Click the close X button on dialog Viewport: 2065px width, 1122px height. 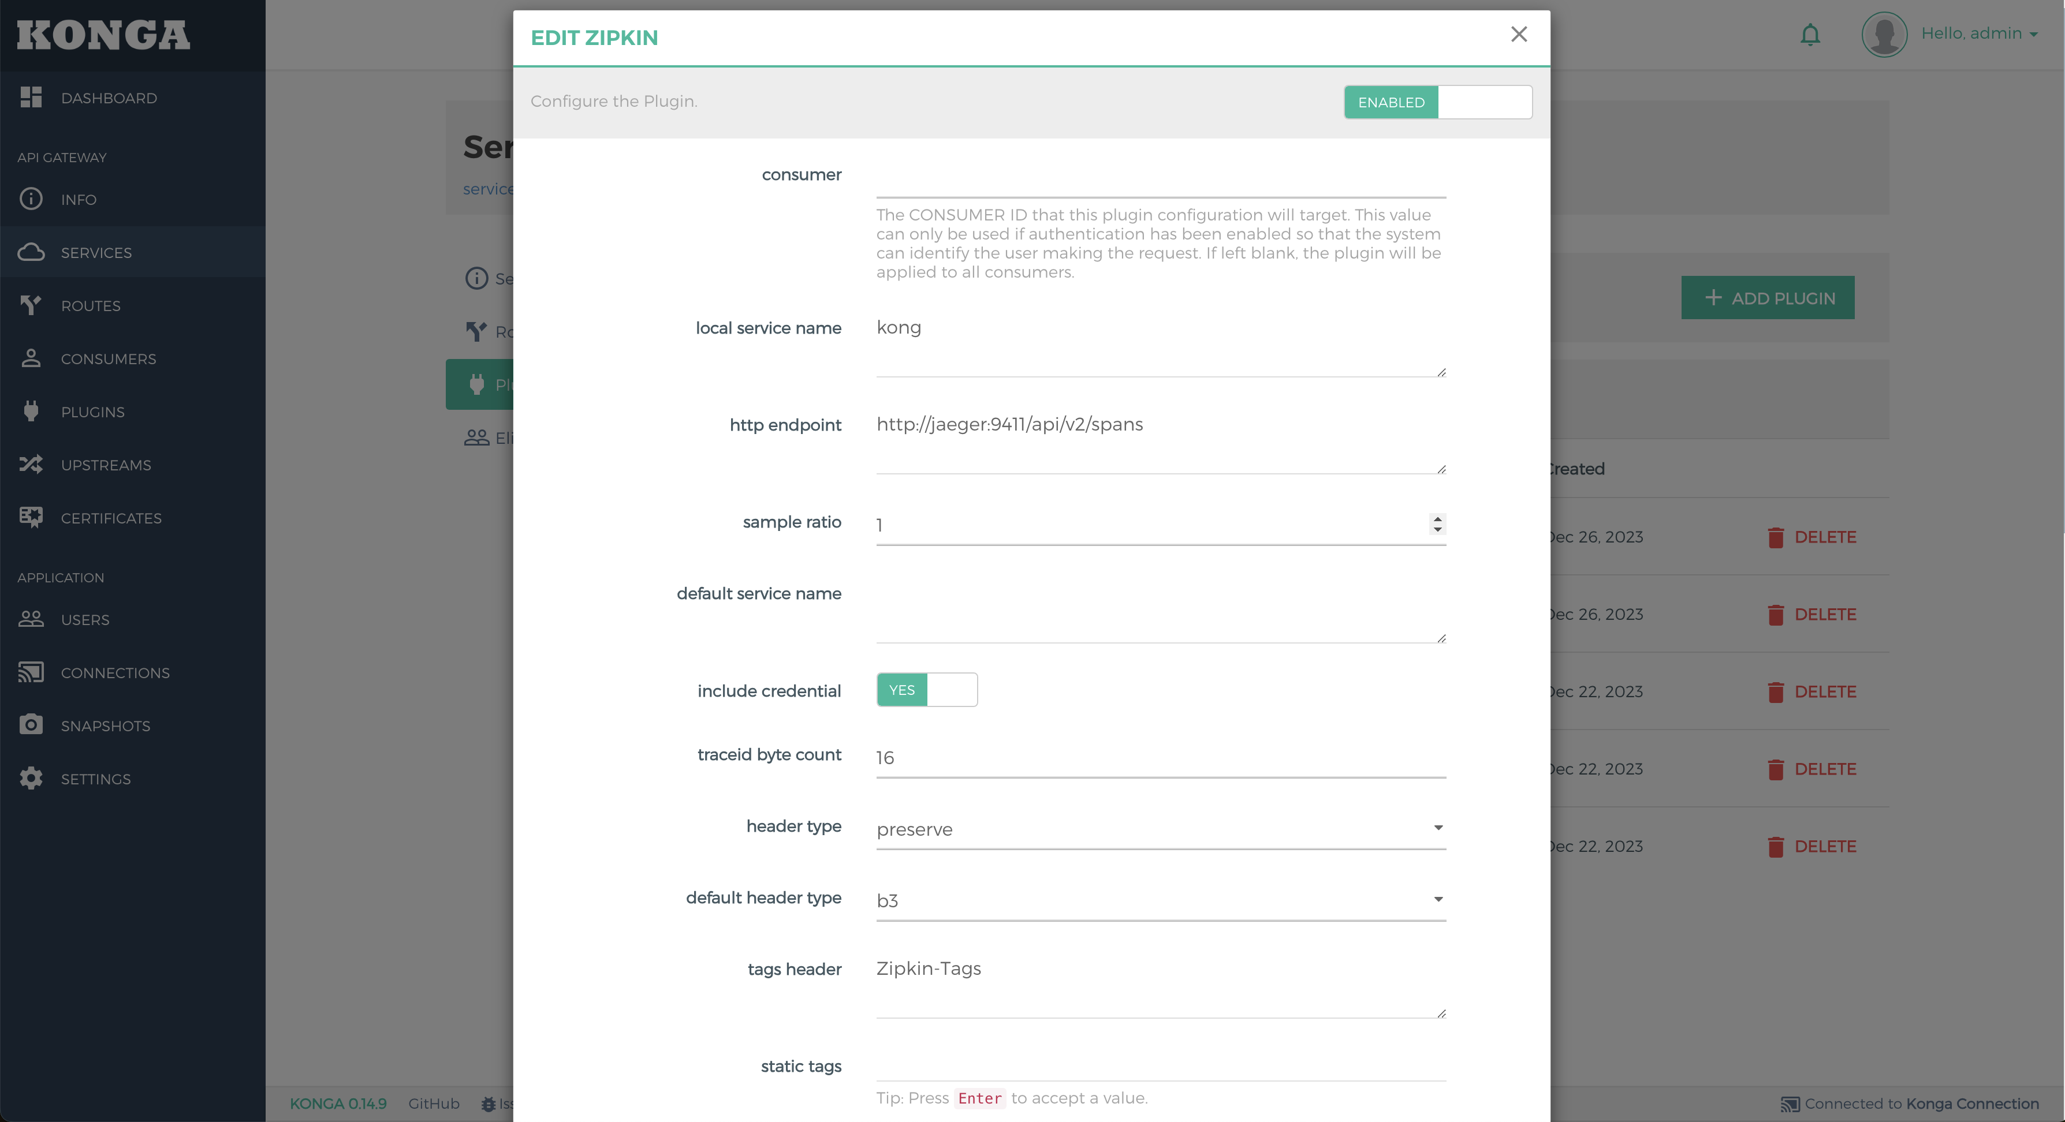[x=1518, y=33]
